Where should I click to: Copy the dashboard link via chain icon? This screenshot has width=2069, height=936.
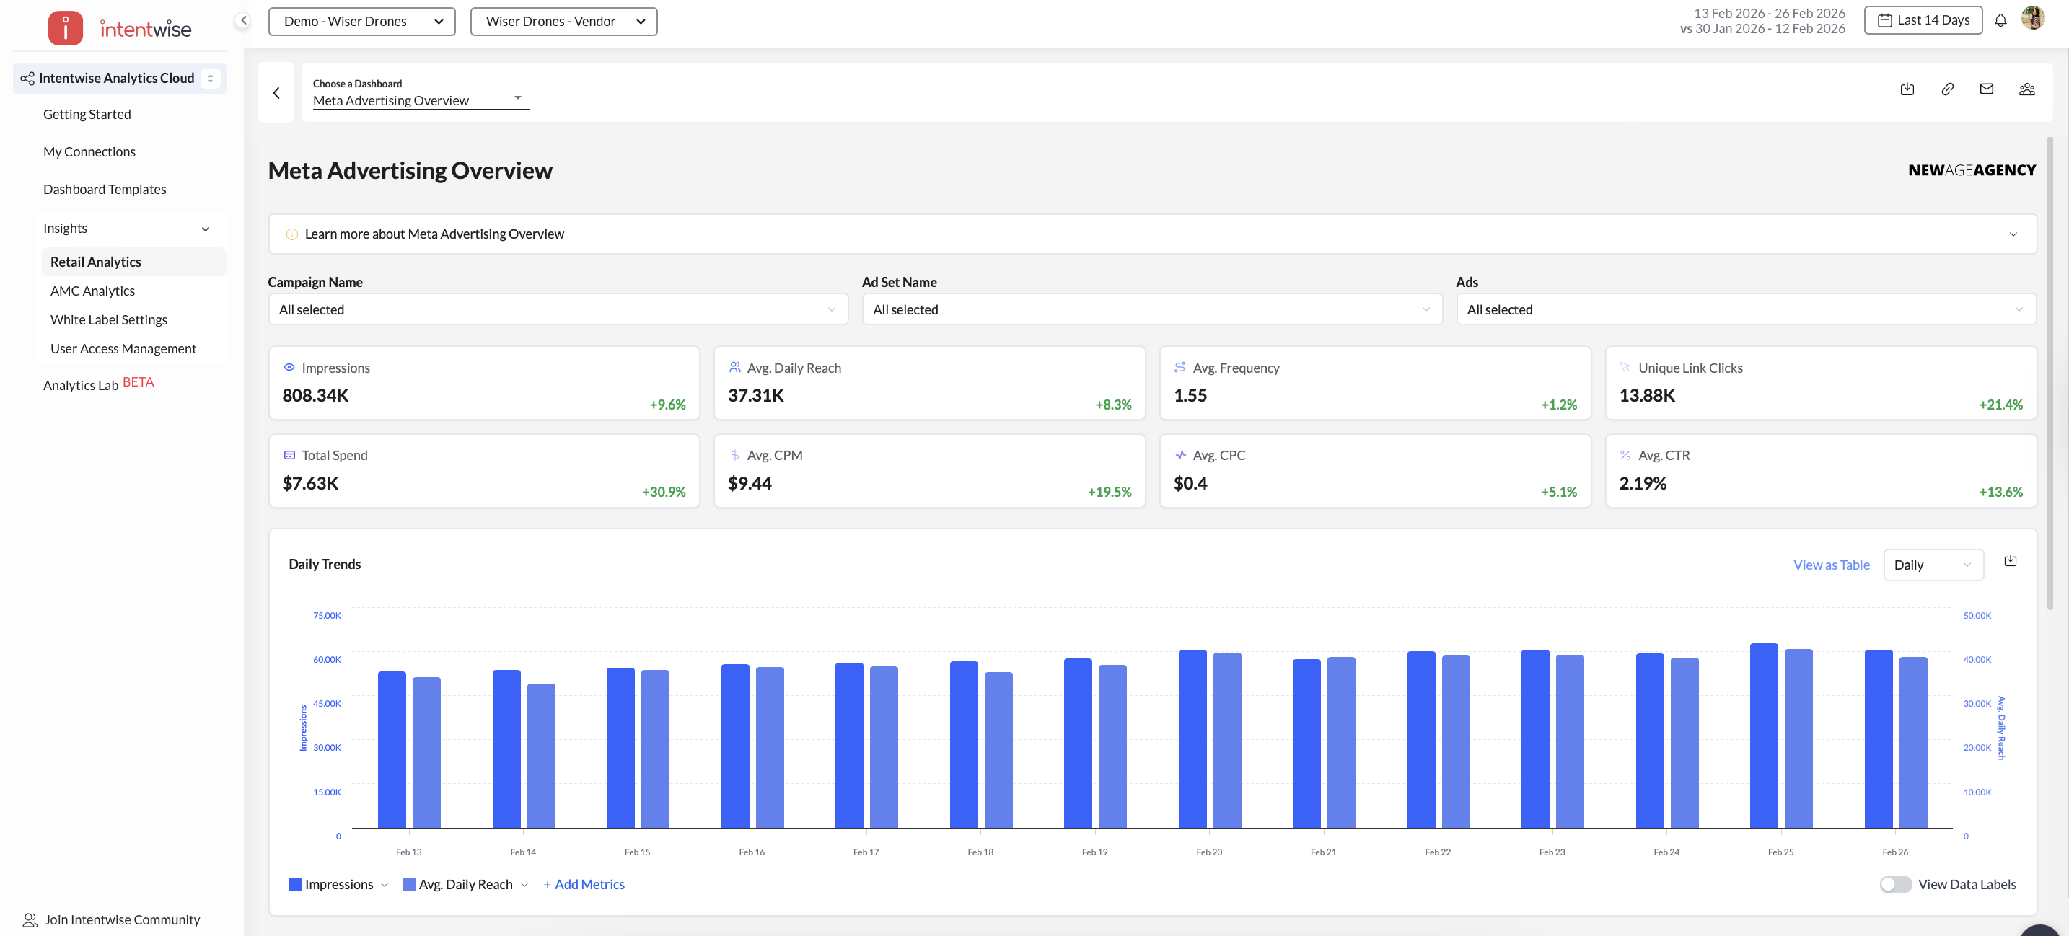[x=1947, y=89]
